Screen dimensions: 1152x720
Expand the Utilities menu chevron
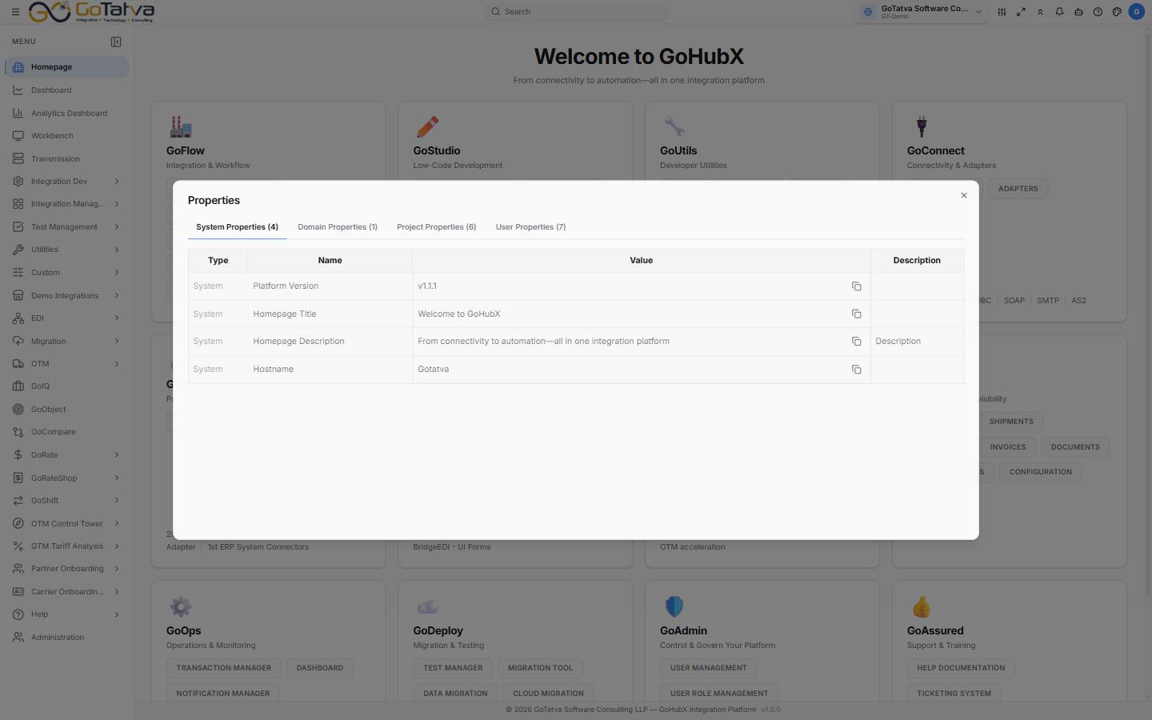pos(117,250)
